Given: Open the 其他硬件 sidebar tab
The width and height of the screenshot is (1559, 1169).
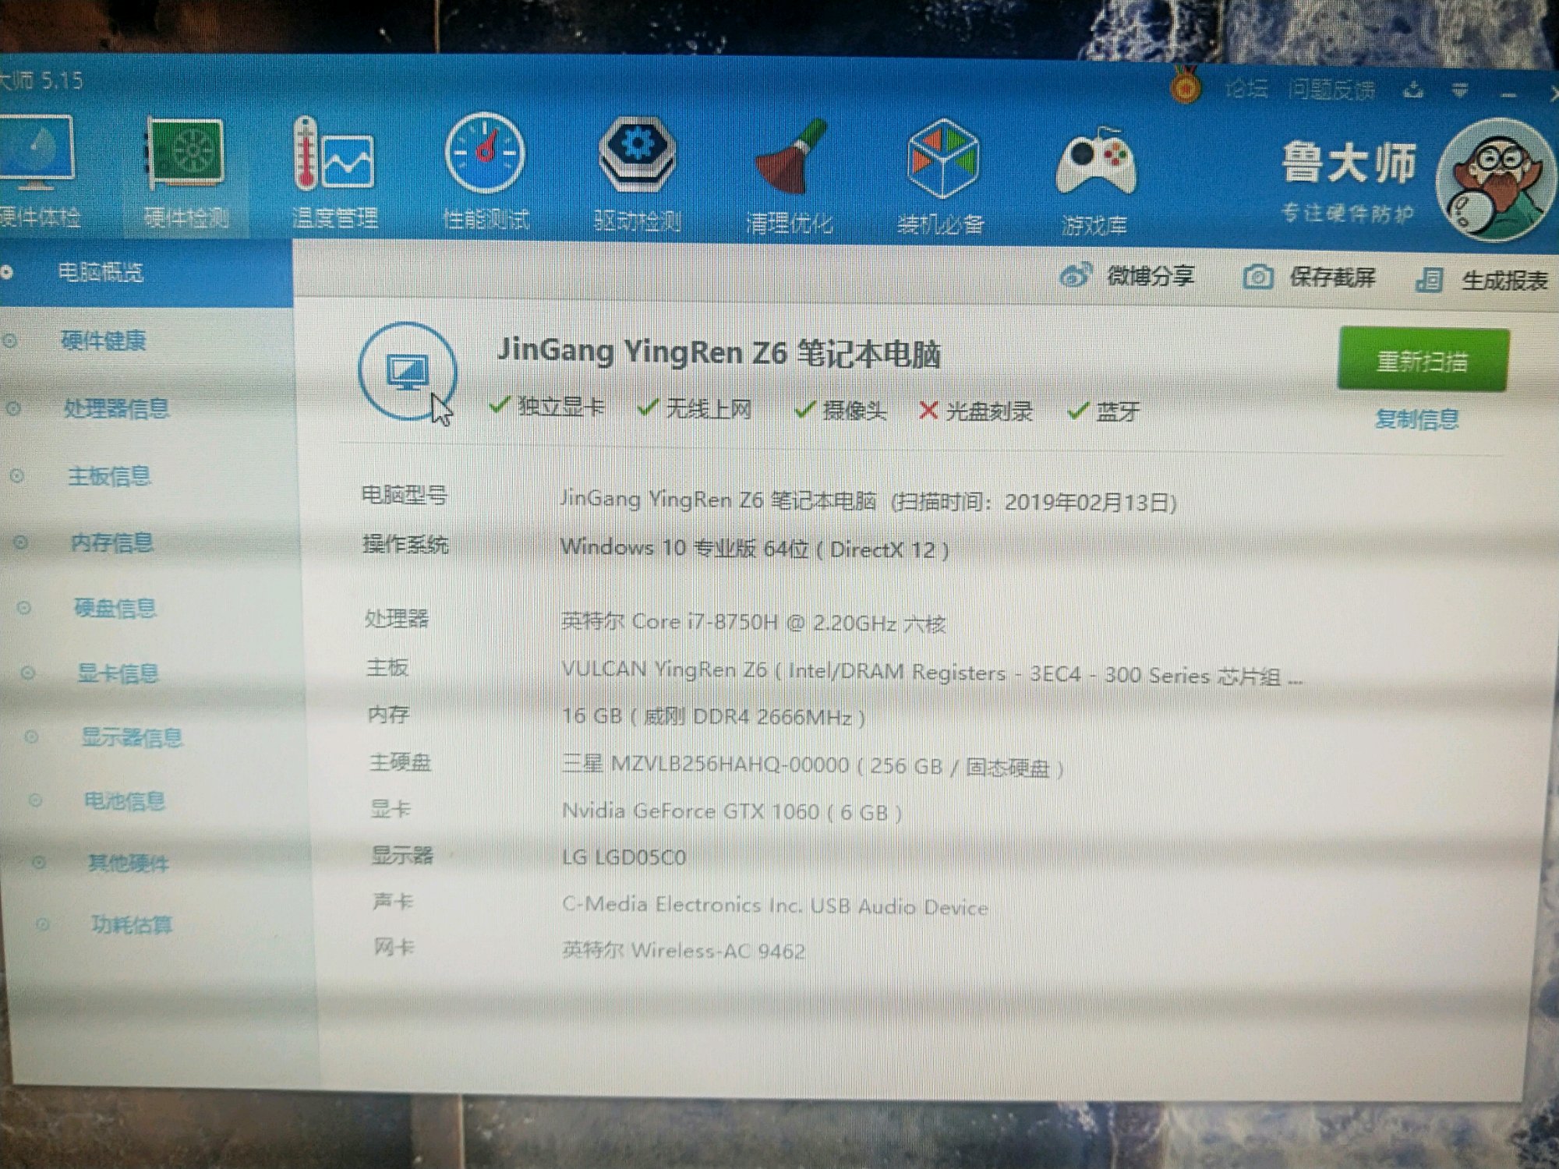Looking at the screenshot, I should click(x=129, y=863).
